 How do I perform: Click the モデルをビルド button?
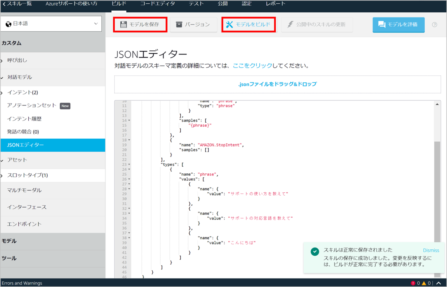[x=248, y=25]
